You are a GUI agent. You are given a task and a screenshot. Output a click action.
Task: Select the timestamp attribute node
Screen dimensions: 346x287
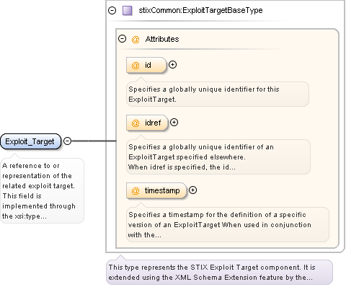tap(156, 190)
